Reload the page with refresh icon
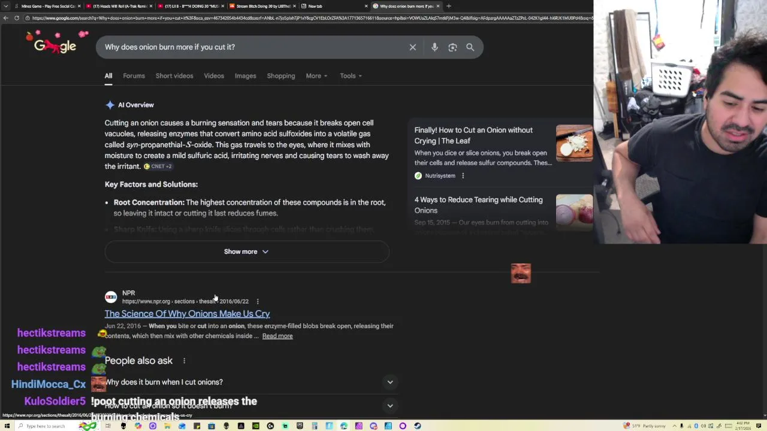Screen dimensions: 767x431 click(x=17, y=18)
